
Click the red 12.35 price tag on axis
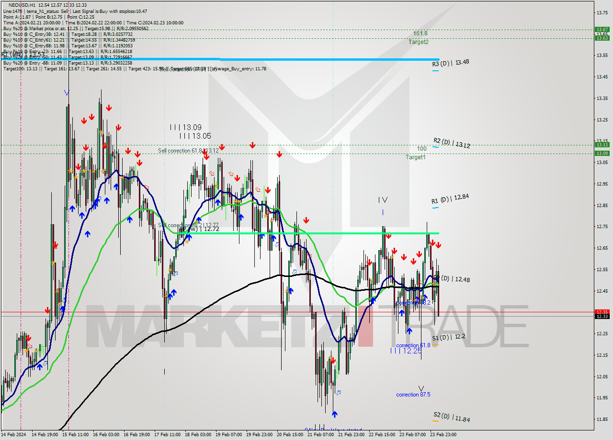click(602, 312)
